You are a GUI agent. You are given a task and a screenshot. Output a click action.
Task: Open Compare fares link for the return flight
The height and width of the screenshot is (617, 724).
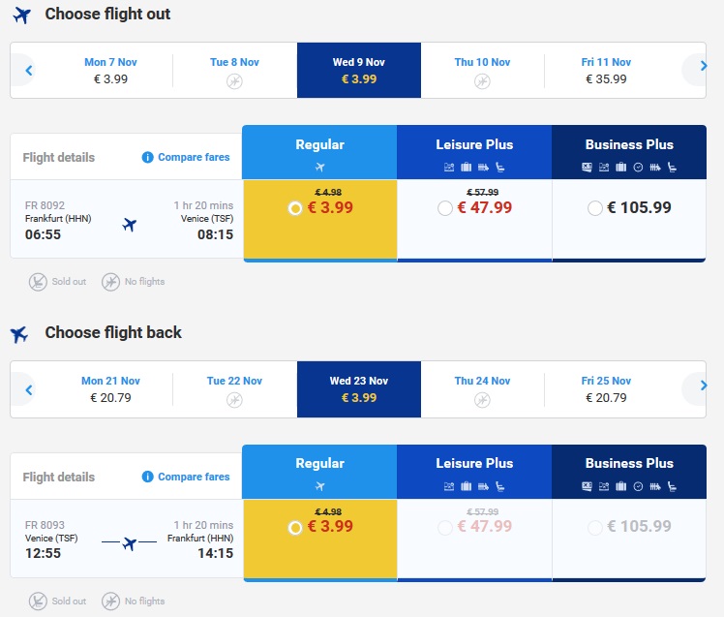pos(194,477)
